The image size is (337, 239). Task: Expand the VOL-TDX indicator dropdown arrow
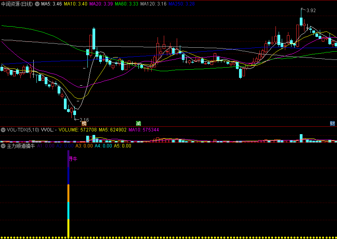(3, 130)
